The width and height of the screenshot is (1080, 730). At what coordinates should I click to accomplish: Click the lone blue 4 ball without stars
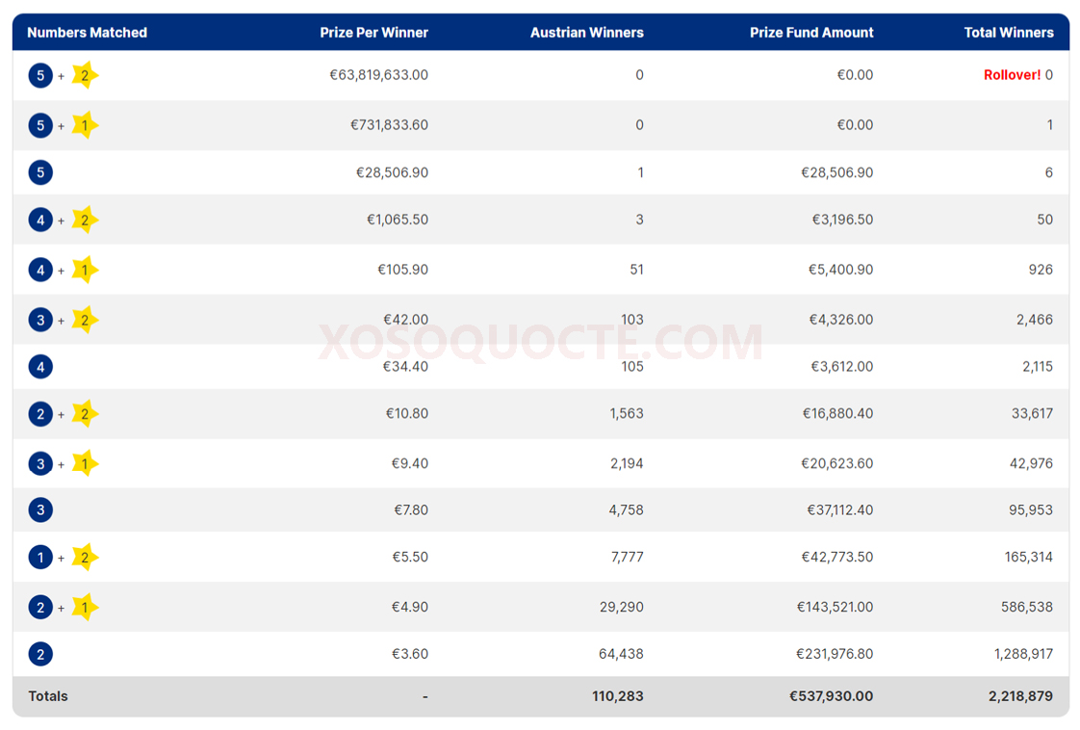tap(40, 367)
